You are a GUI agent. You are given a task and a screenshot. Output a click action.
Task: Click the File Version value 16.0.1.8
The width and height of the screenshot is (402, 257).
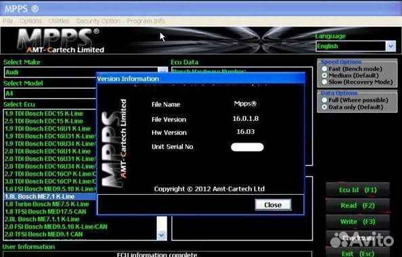pos(246,118)
